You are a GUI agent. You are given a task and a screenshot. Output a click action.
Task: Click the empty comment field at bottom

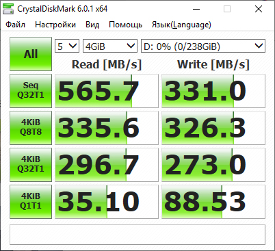tap(137, 235)
